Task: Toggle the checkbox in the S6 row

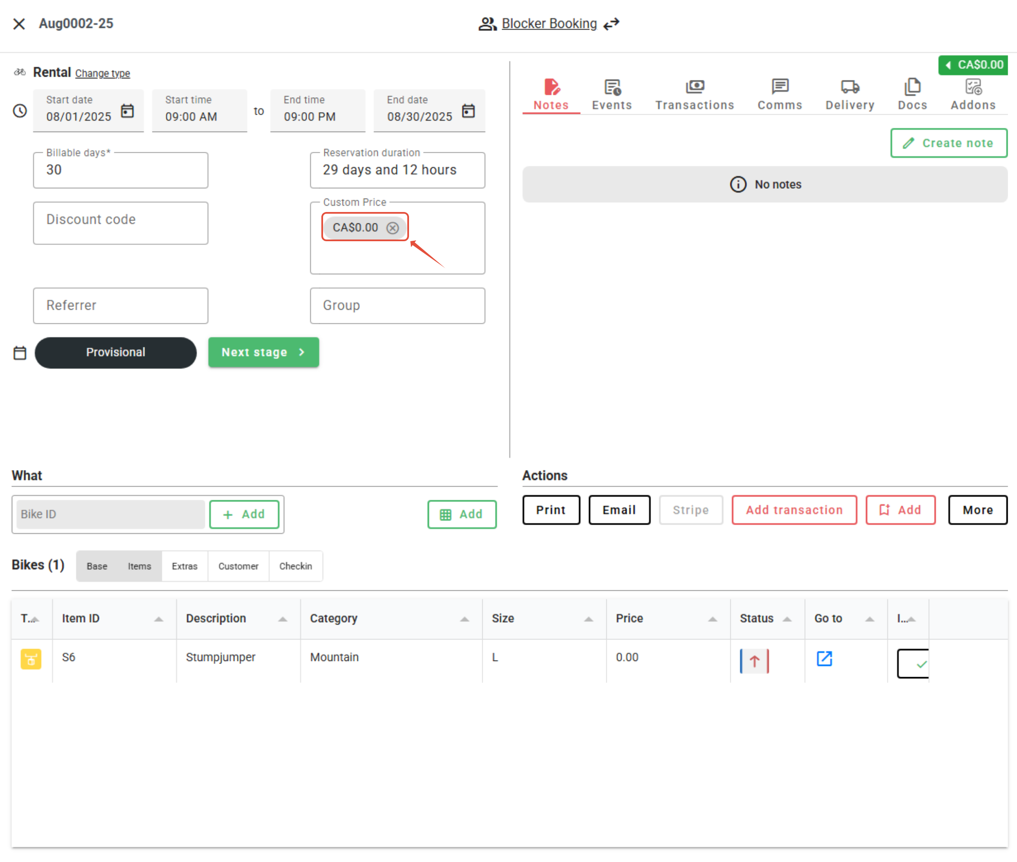Action: 913,663
